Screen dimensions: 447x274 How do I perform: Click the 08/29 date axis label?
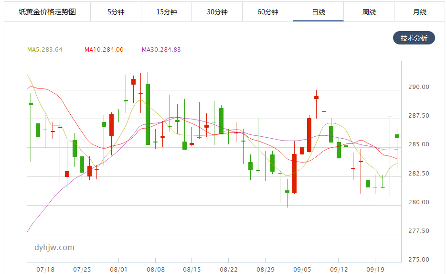pos(266,269)
